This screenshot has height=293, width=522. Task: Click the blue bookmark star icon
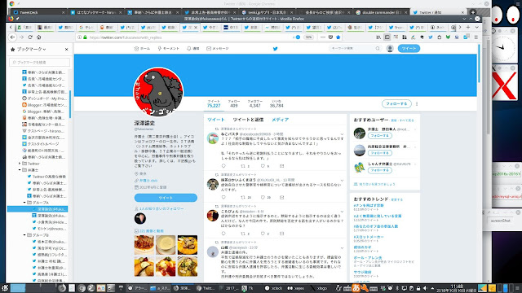tap(338, 37)
